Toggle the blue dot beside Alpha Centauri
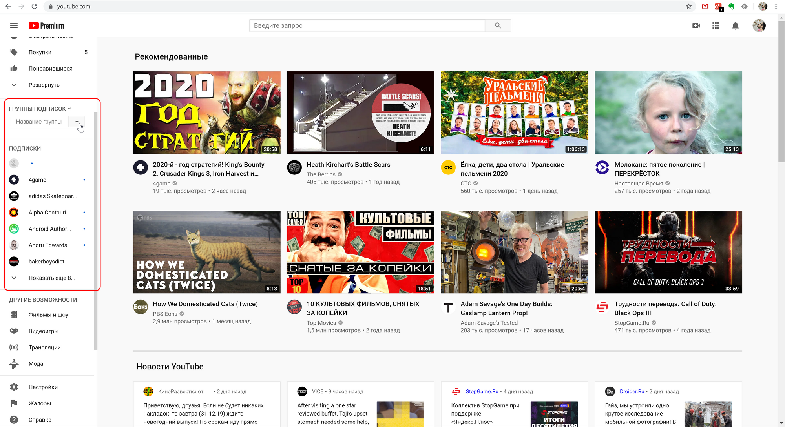Screen dimensions: 785x427 coord(84,213)
